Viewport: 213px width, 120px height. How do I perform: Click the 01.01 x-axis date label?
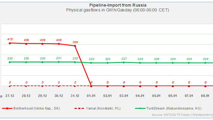(x=91, y=95)
